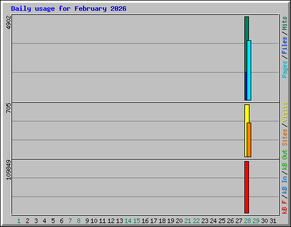
Task: Click the 'kB In' legend label
Action: click(285, 184)
